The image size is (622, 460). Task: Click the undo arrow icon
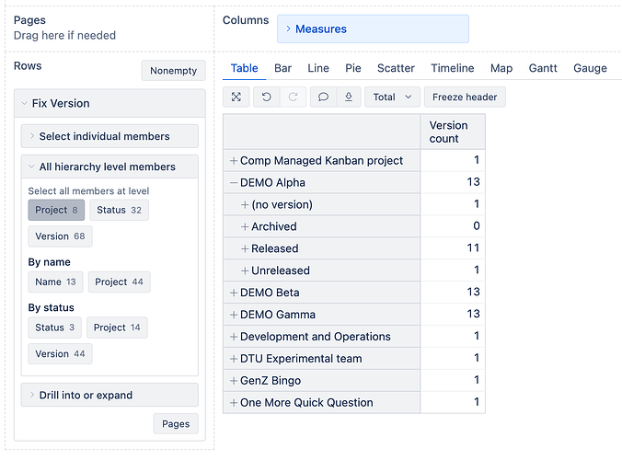click(x=266, y=97)
